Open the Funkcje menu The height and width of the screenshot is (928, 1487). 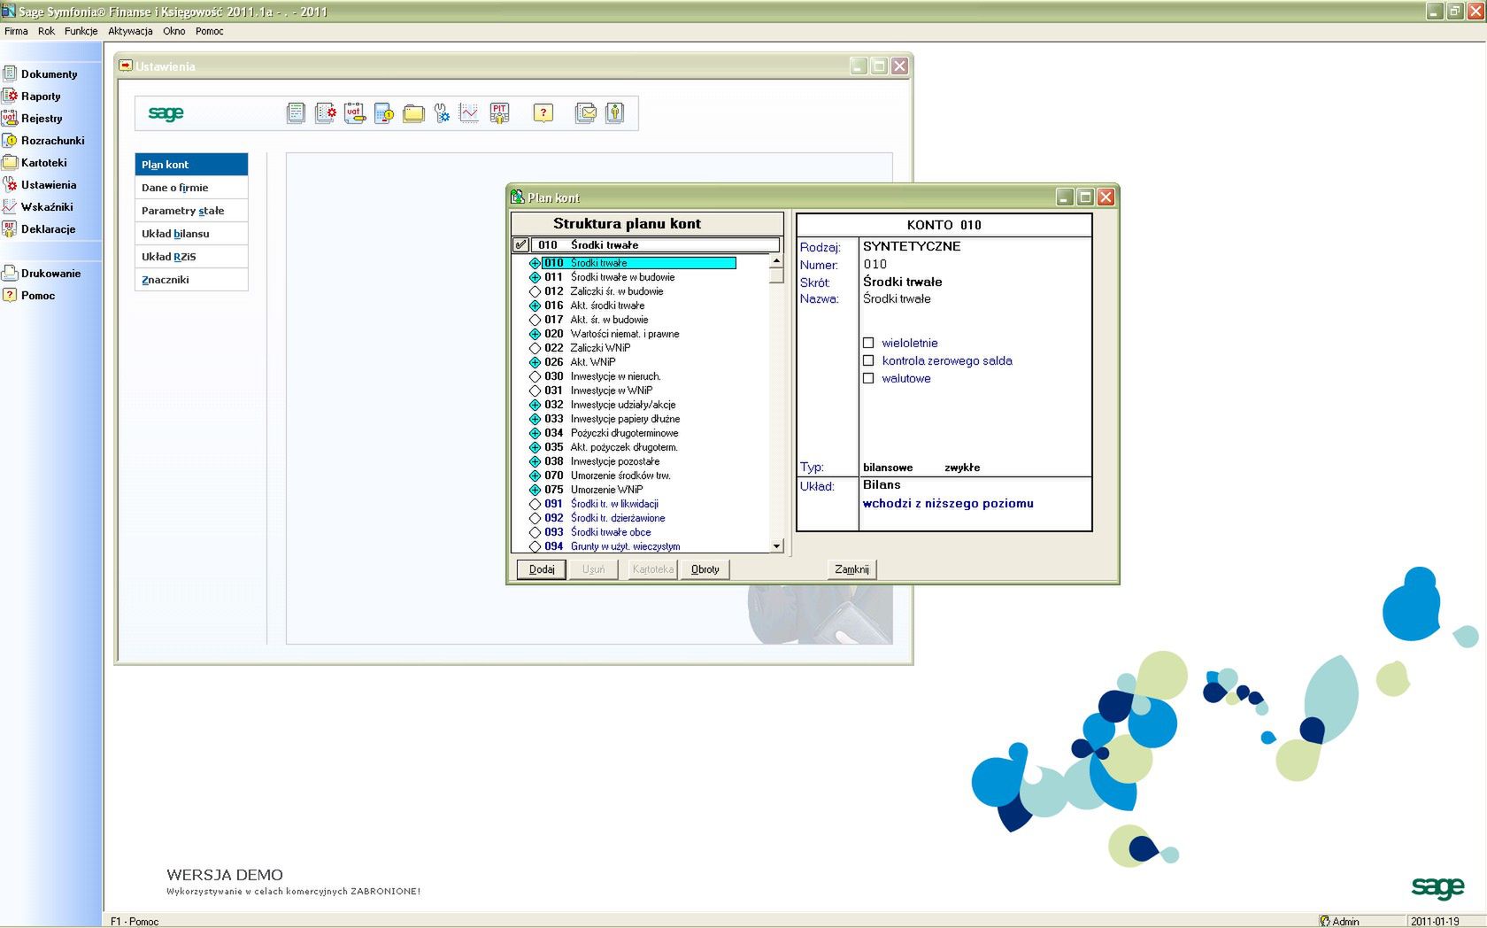[81, 31]
